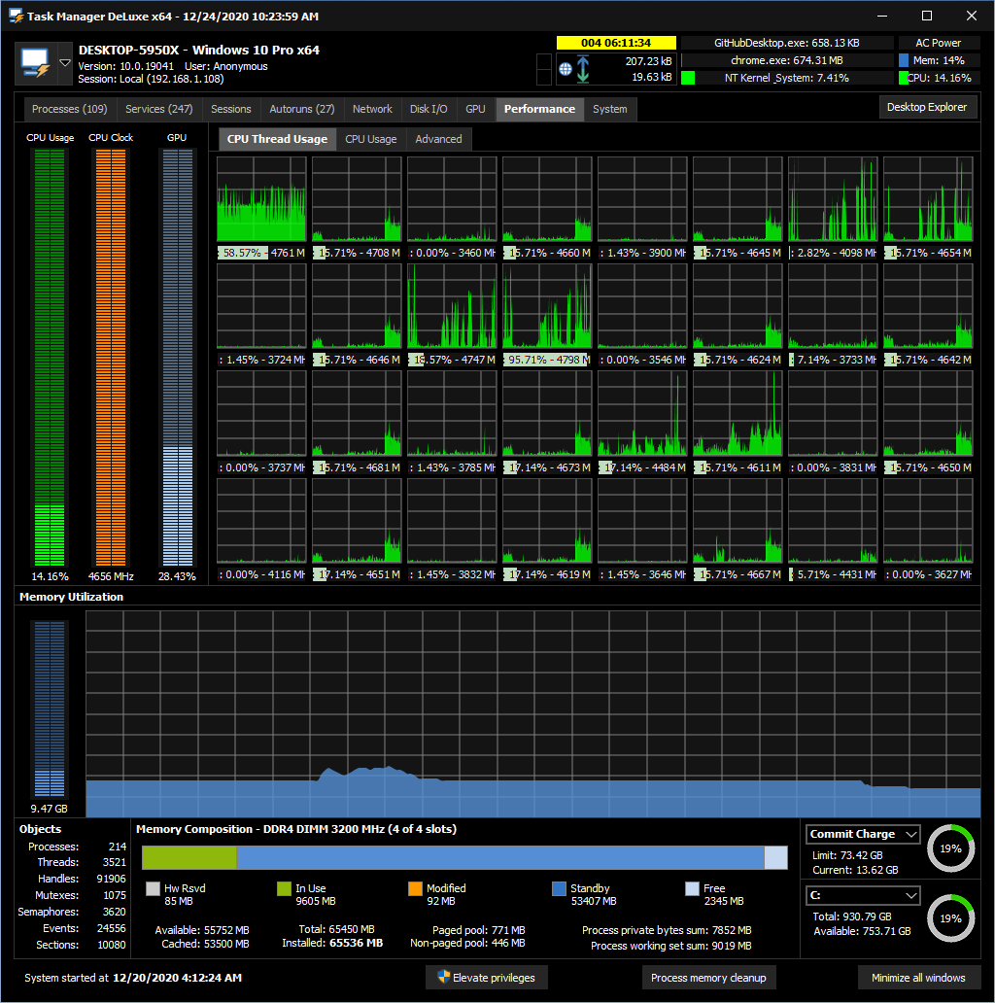Click the blue Mem indicator square

pos(903,60)
